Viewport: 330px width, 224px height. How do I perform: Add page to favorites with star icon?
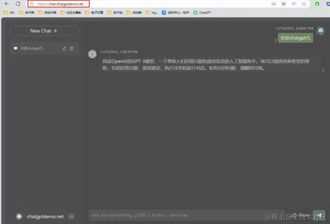(x=304, y=4)
